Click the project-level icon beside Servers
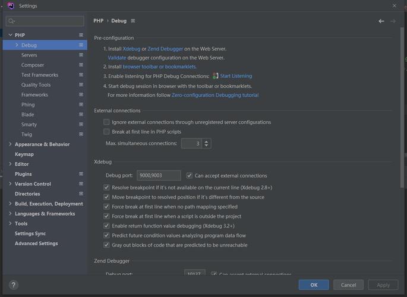The height and width of the screenshot is (297, 407). pyautogui.click(x=81, y=55)
